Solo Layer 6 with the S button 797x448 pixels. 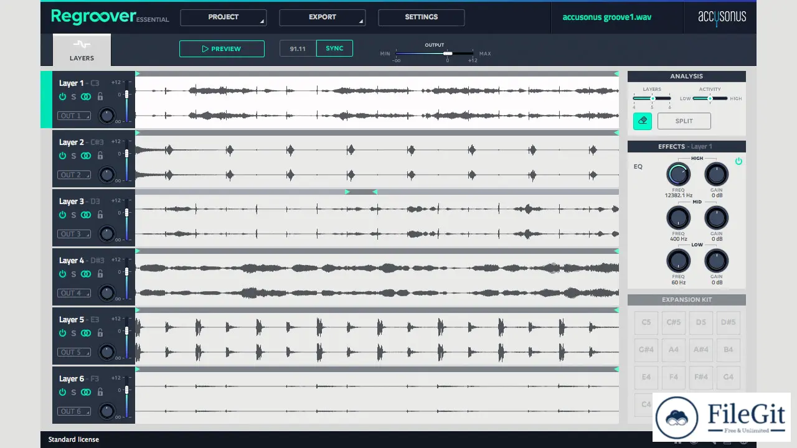point(73,392)
